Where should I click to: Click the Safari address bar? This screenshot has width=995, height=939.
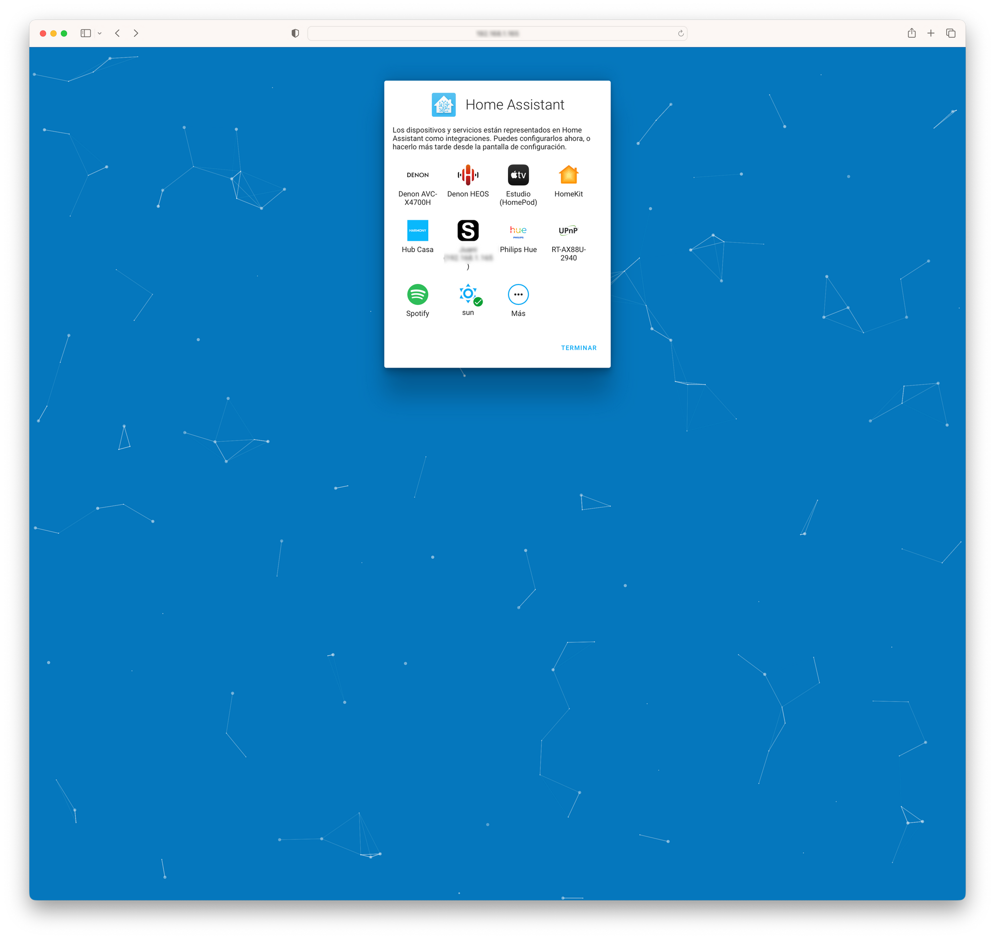point(497,33)
